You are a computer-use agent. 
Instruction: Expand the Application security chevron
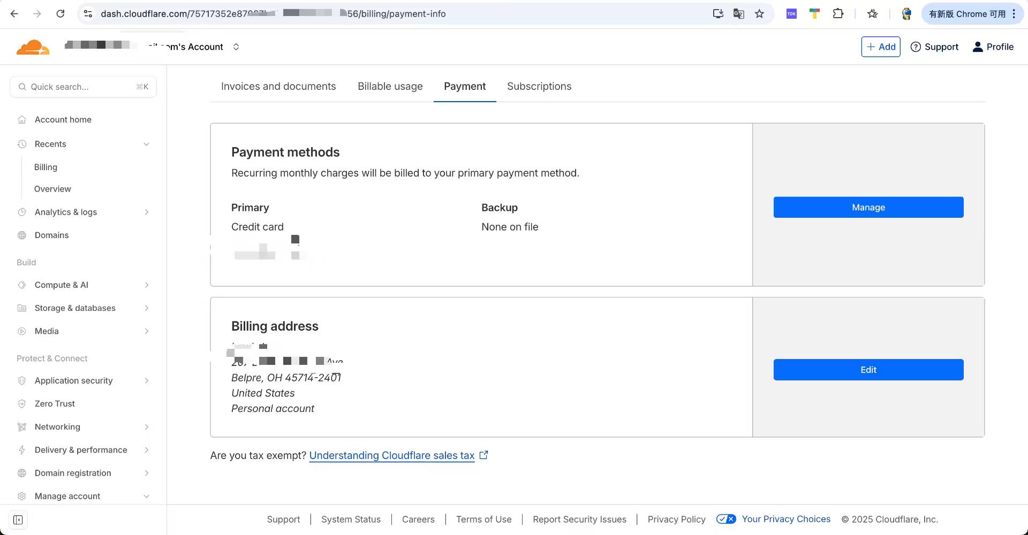coord(147,381)
